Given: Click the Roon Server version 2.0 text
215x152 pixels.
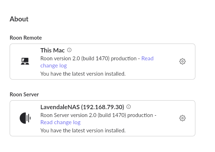Looking at the screenshot, I should click(x=69, y=115).
